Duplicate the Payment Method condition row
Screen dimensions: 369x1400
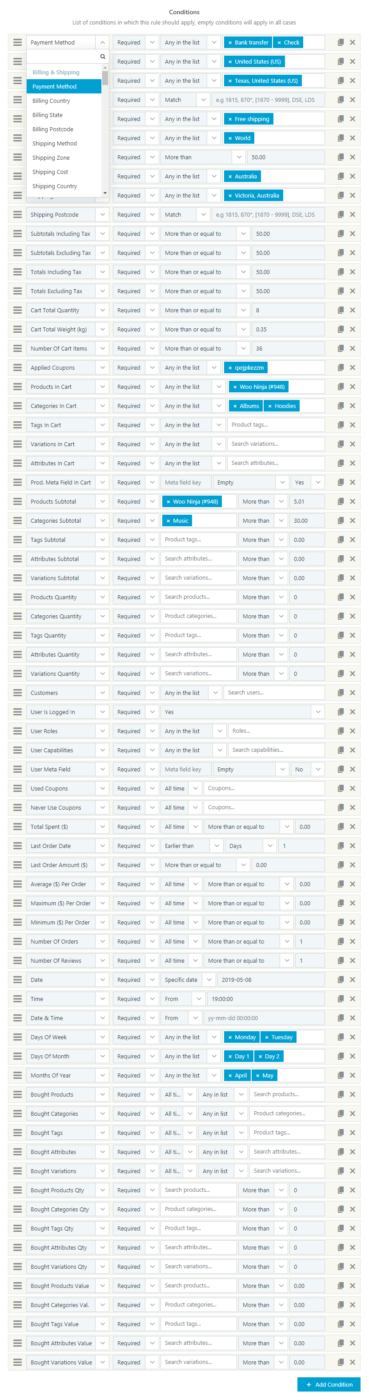(x=341, y=42)
